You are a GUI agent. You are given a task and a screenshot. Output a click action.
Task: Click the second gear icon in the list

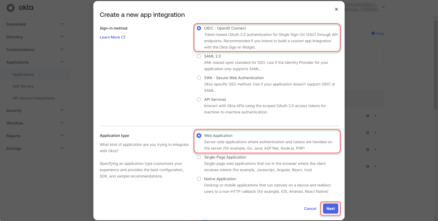click(x=367, y=133)
